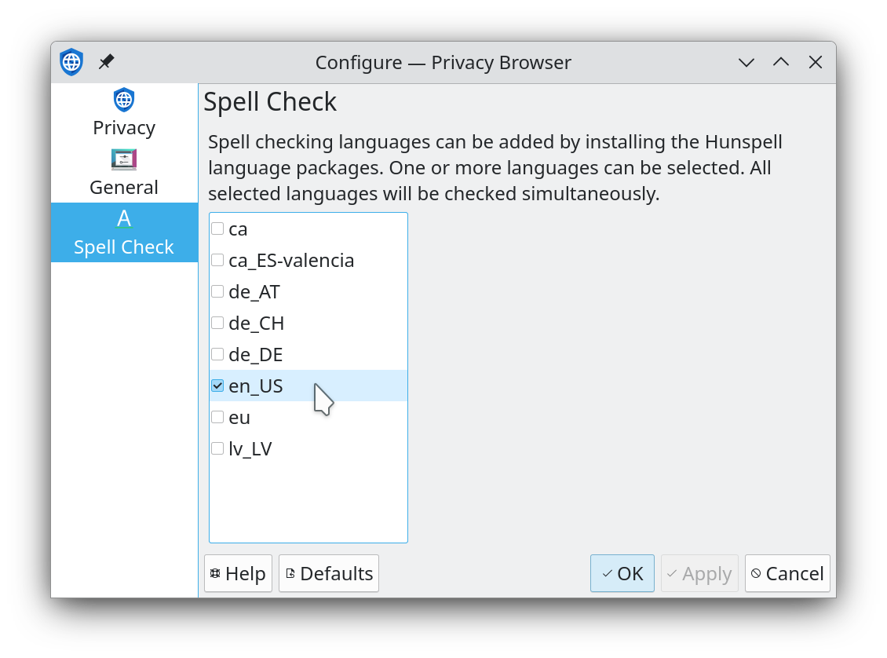Click the Privacy Browser shield icon in title bar
This screenshot has width=887, height=658.
[x=71, y=62]
